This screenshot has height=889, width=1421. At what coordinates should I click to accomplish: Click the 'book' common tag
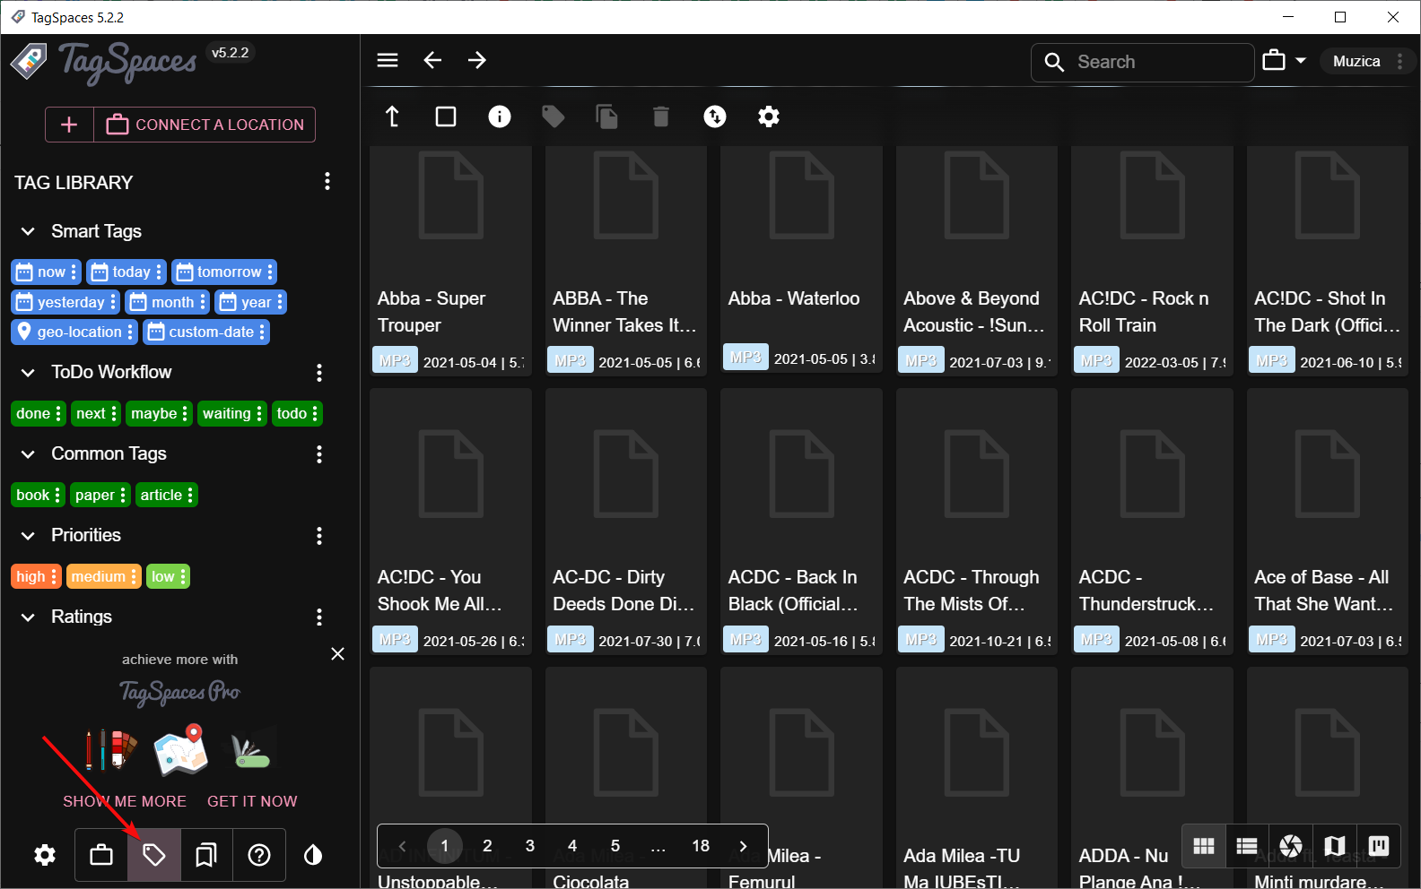tap(39, 495)
